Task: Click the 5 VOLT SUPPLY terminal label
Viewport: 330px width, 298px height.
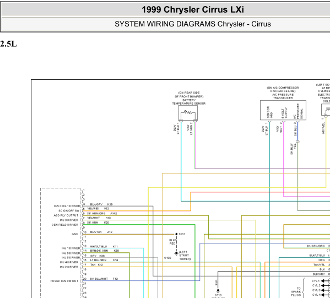Action: point(284,113)
